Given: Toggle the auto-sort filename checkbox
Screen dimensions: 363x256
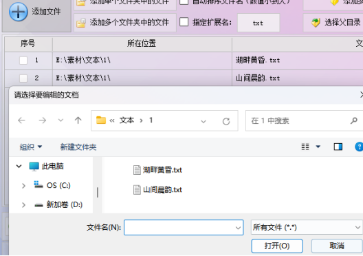Looking at the screenshot, I should (184, 2).
